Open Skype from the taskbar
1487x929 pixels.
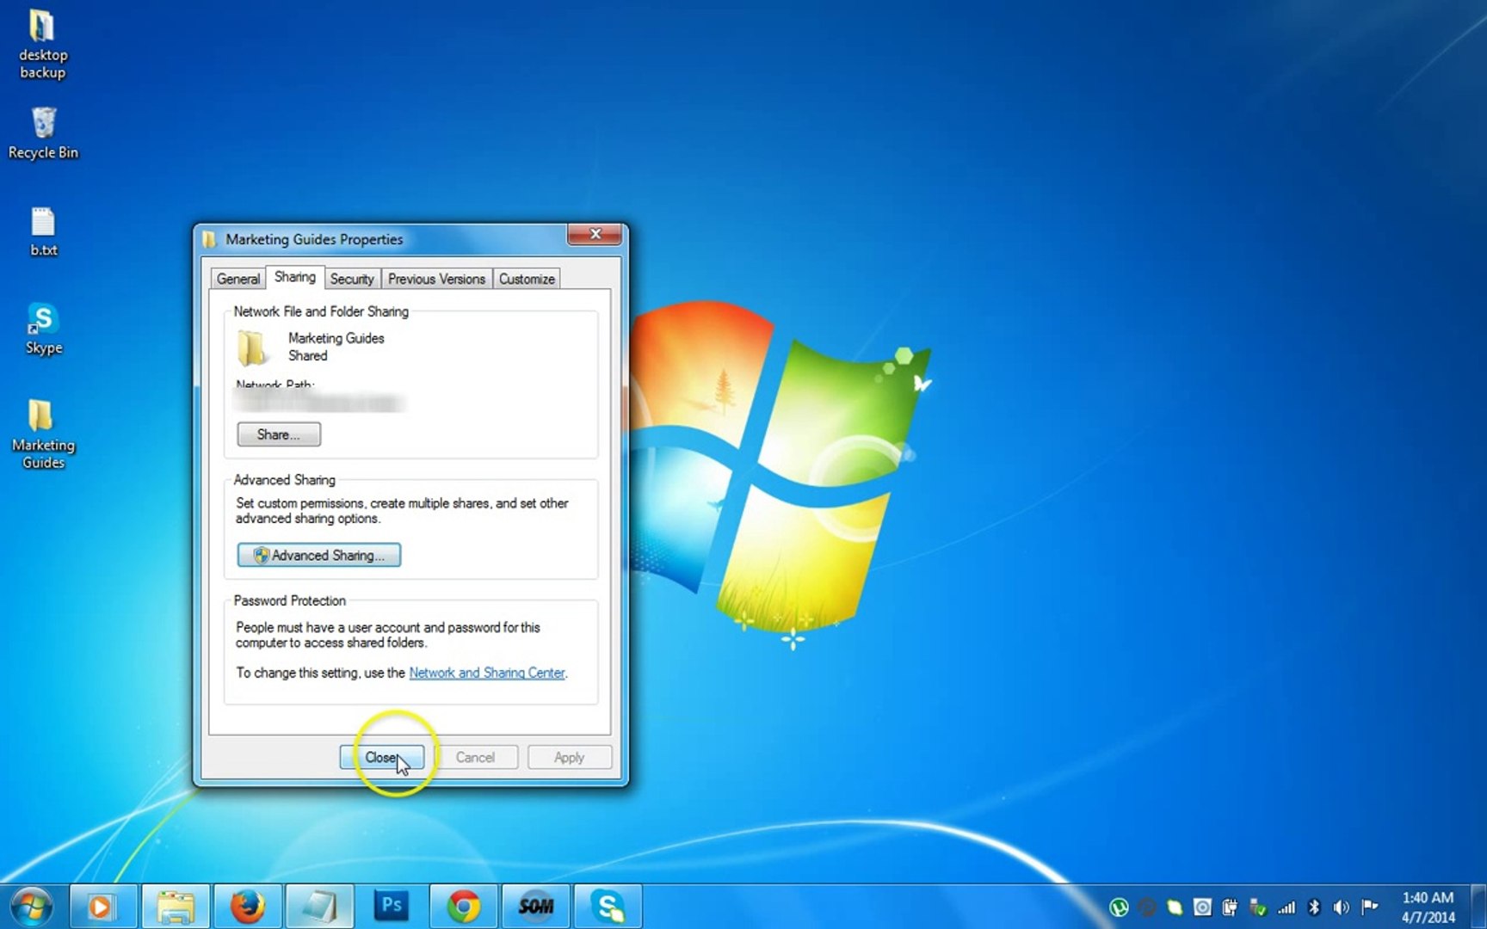point(608,907)
